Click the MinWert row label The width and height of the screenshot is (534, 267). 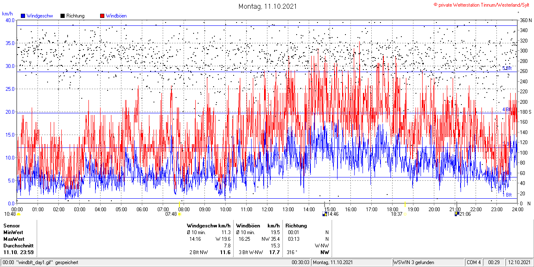point(13,232)
